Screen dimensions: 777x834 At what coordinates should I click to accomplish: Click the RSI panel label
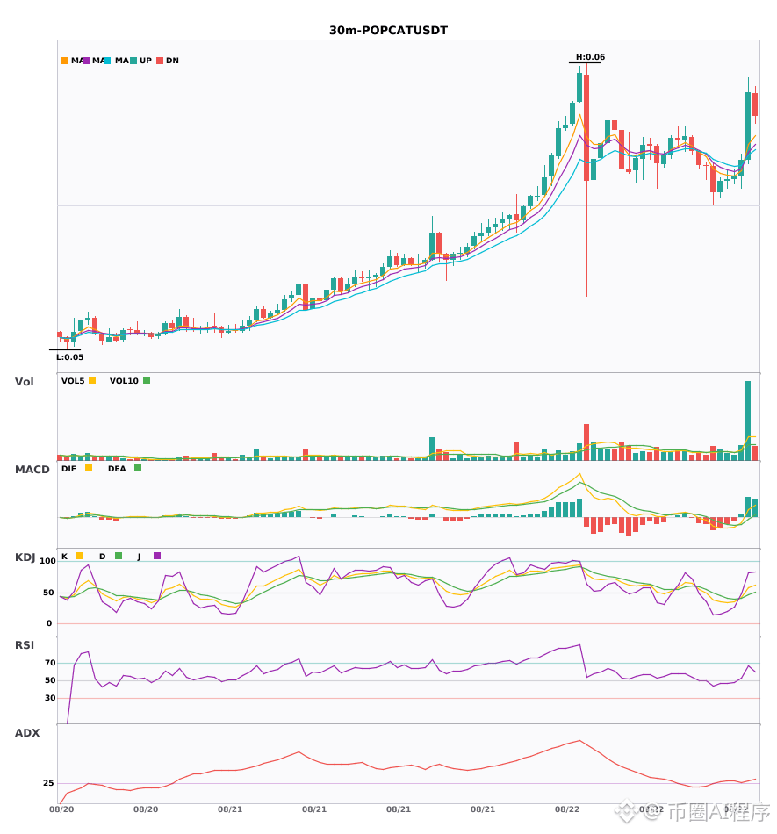[25, 645]
